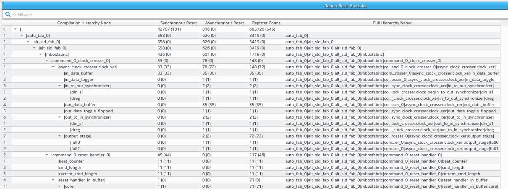Collapse the |out_to_in_synchronizer| node
This screenshot has width=508, height=189.
pyautogui.click(x=59, y=117)
